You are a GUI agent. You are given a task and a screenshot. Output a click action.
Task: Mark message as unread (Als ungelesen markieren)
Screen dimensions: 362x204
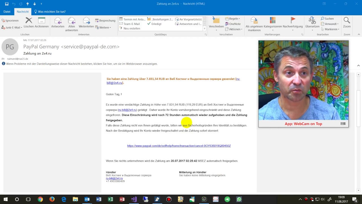[x=254, y=24]
